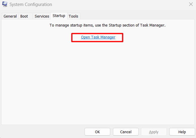
Task: Close the System Configuration window
Action: [191, 4]
